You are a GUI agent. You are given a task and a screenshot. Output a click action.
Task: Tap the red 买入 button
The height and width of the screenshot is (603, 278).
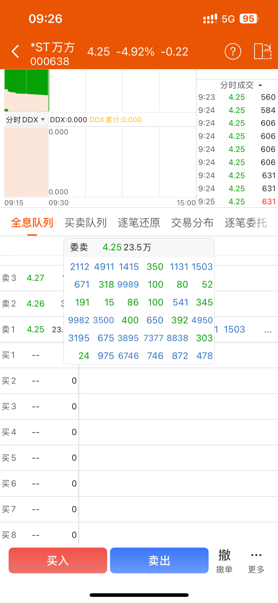[x=58, y=561]
